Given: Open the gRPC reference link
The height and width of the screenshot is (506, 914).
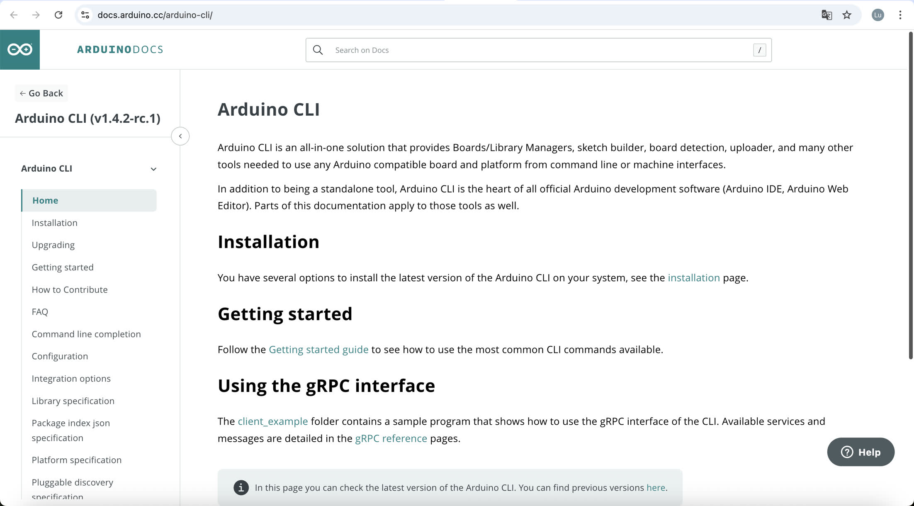Looking at the screenshot, I should coord(391,438).
